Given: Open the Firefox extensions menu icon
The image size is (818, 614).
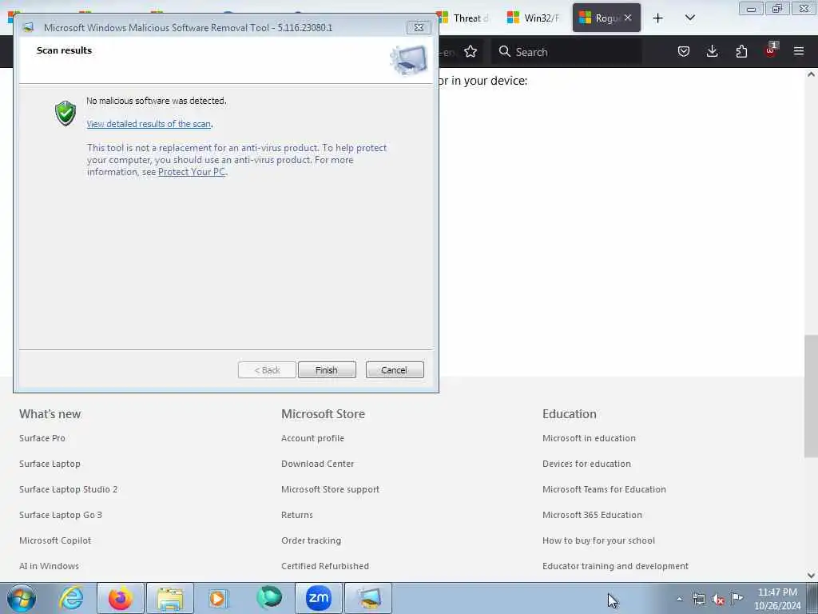Looking at the screenshot, I should pos(741,51).
